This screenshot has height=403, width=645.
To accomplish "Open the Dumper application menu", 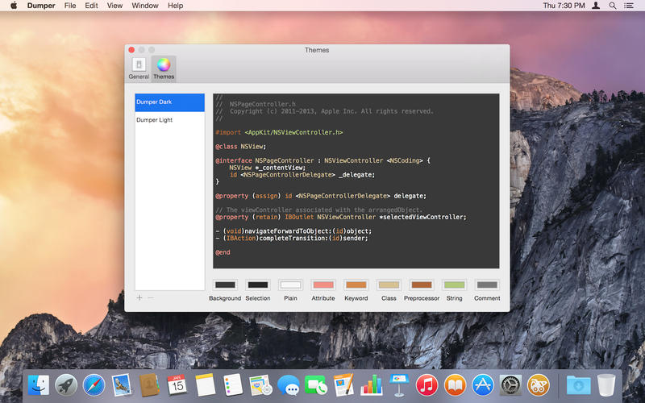I will coord(41,6).
